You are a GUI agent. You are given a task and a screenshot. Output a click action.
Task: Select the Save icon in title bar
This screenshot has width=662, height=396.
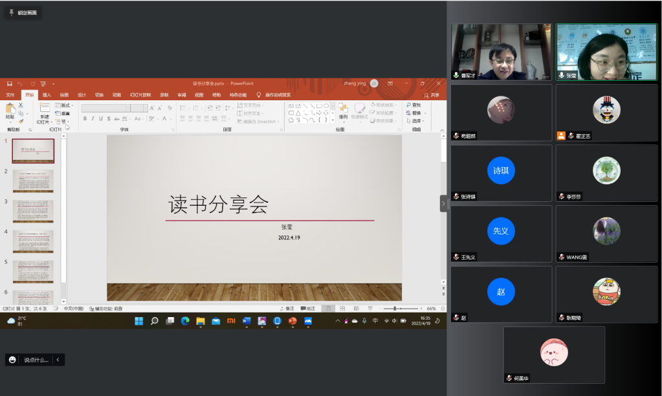tap(9, 83)
